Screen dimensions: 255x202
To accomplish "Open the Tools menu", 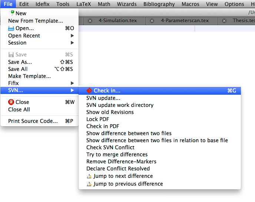I will (63, 4).
